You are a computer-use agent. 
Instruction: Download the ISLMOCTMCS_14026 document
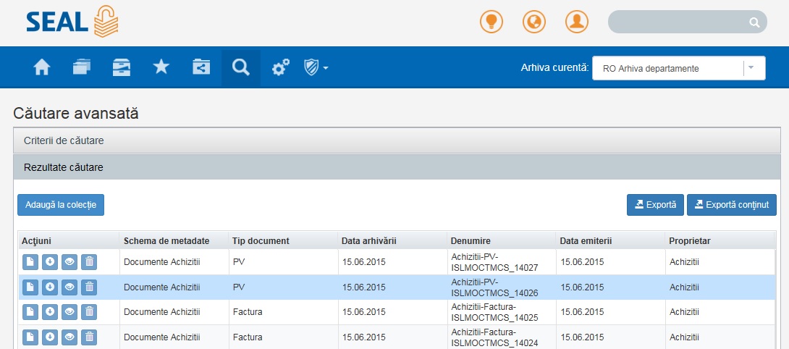click(50, 287)
